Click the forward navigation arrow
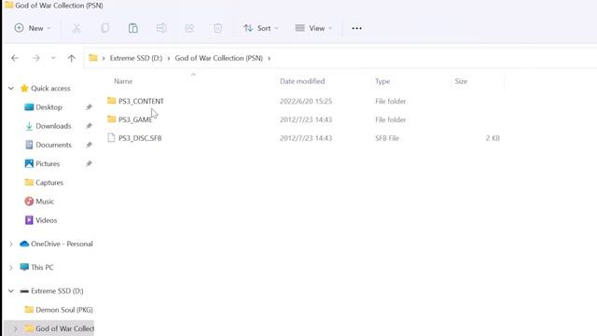 [36, 58]
